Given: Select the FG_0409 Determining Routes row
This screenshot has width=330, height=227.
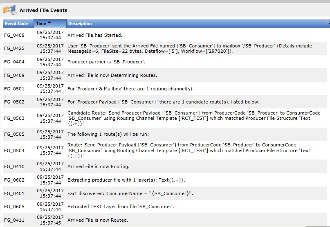Looking at the screenshot, I should coord(112,75).
